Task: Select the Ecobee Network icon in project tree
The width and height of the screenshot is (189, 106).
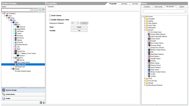Action: tap(16, 44)
